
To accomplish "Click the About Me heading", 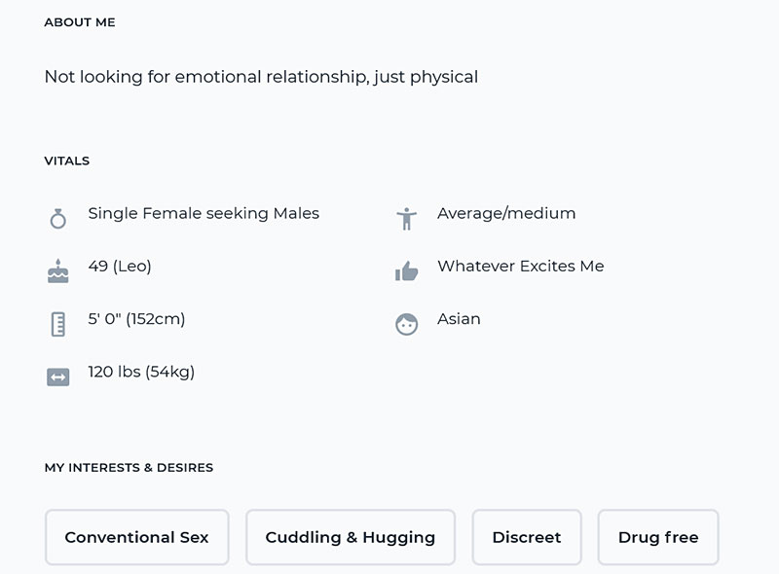I will 80,22.
